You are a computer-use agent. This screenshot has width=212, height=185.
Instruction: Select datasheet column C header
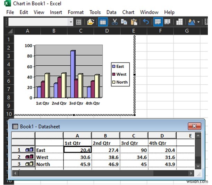pos(134,136)
